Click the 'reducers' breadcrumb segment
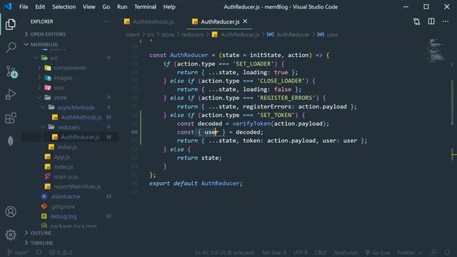457x257 pixels. 192,35
